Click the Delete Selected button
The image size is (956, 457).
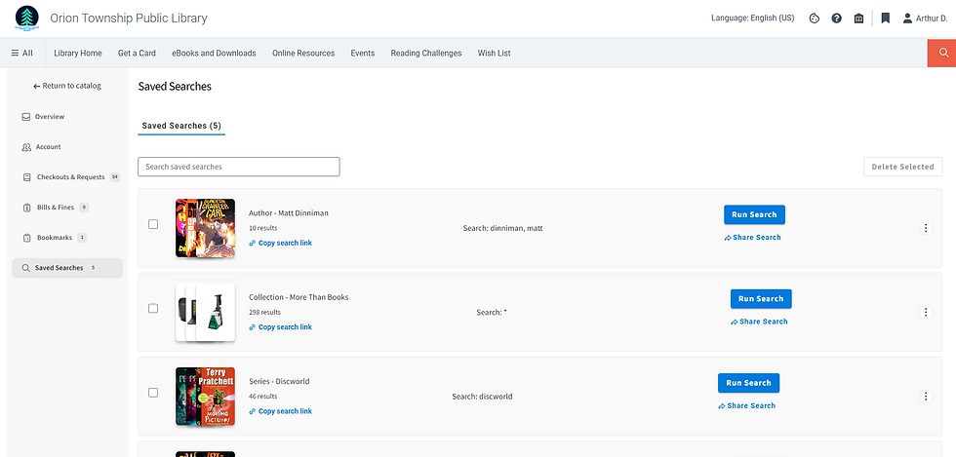coord(902,167)
